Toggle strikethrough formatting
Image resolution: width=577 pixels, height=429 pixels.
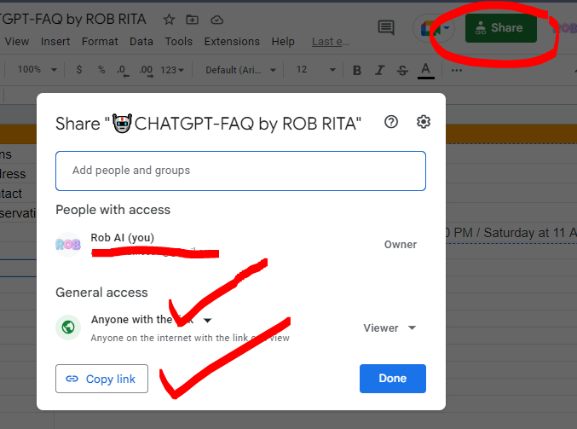click(x=402, y=70)
